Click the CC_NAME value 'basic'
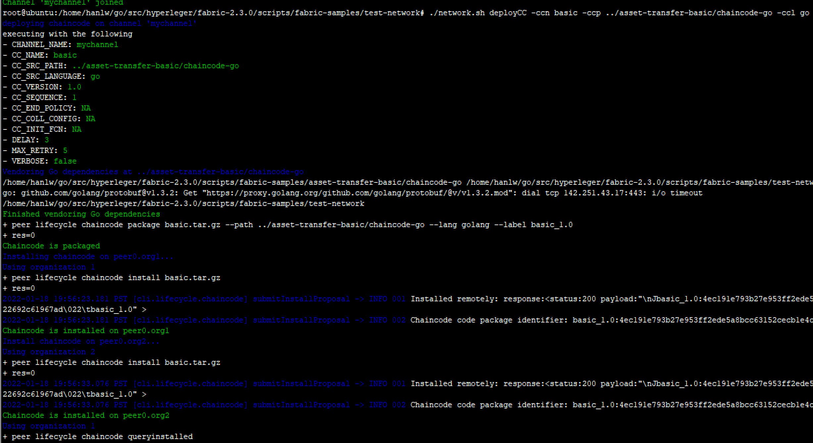The image size is (813, 443). click(x=65, y=55)
